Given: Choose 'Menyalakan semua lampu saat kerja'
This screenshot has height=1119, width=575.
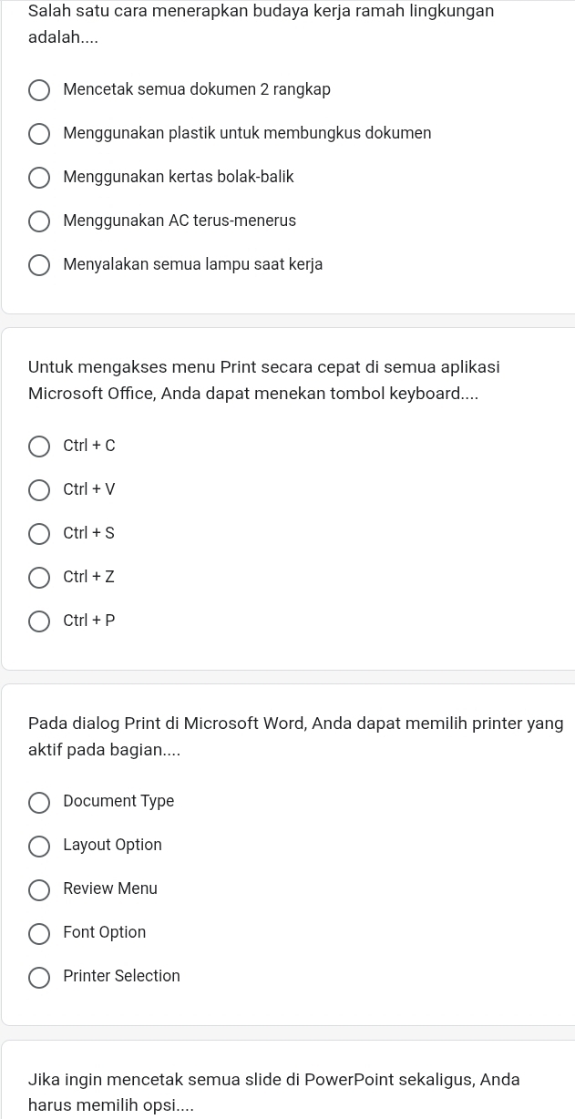Looking at the screenshot, I should (x=39, y=265).
